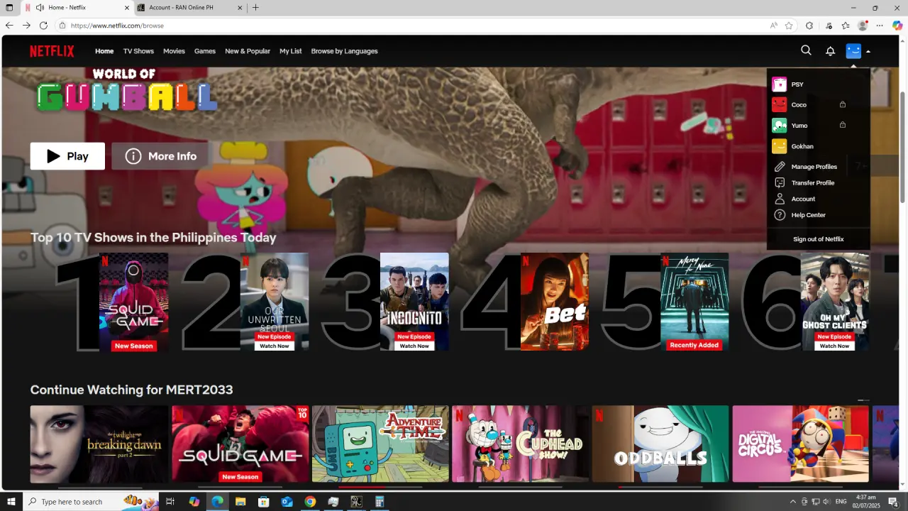Open the Copilot sidebar icon

pos(897,26)
